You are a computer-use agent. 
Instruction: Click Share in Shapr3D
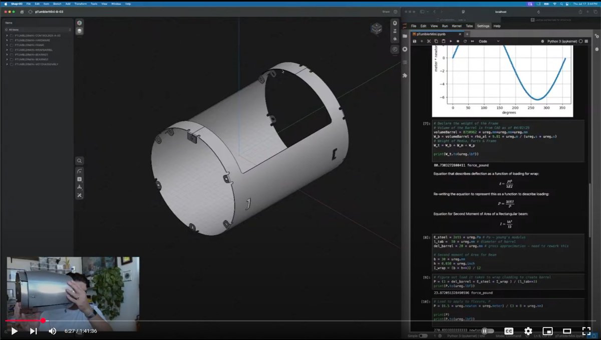(386, 11)
